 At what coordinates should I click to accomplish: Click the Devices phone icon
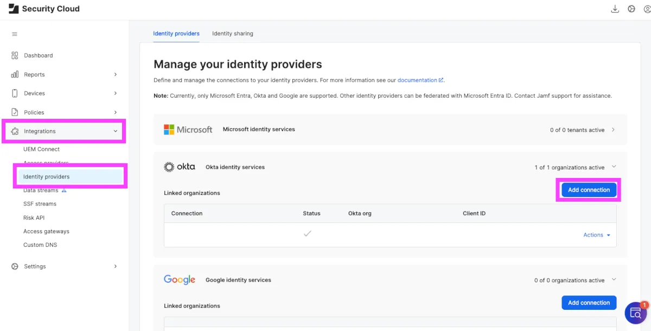(x=15, y=93)
